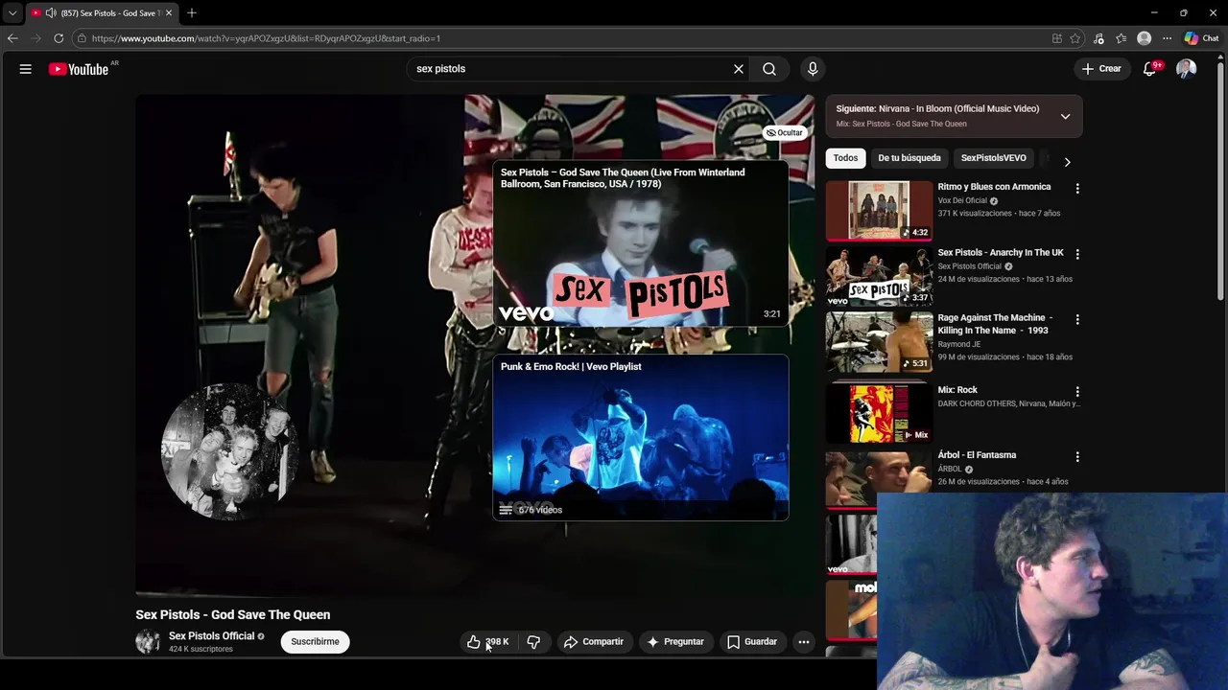Open the notifications bell
1228x690 pixels.
1149,69
